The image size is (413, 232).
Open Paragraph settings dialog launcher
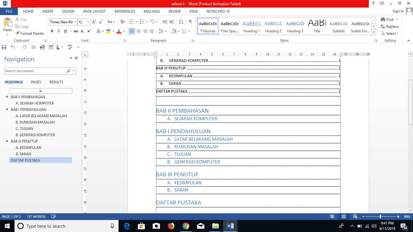(193, 40)
